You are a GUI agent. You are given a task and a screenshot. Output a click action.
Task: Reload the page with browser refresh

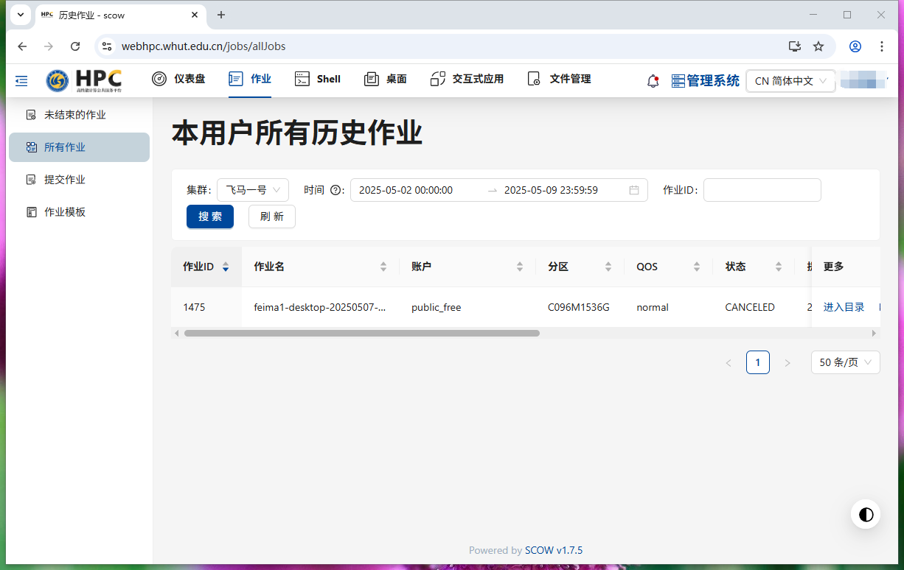click(75, 46)
